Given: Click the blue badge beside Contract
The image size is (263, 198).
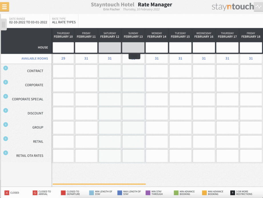Looking at the screenshot, I should 5,68.
